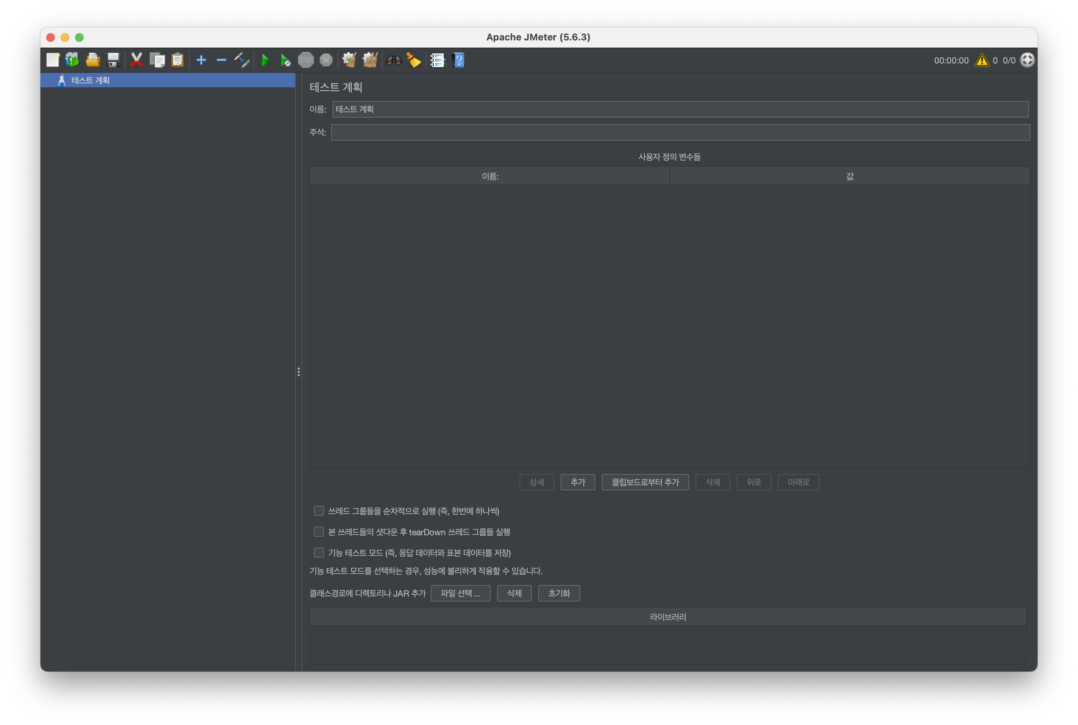
Task: Paste element from clipboard
Action: (177, 60)
